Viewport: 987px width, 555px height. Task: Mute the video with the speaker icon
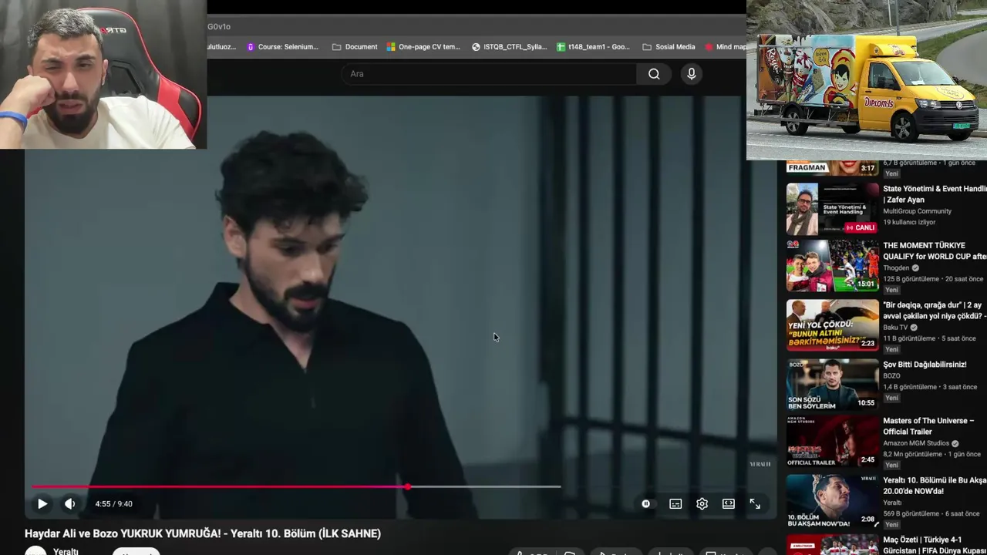pyautogui.click(x=70, y=504)
